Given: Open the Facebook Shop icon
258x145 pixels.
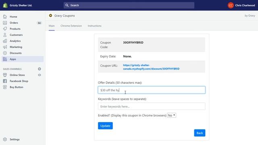Looking at the screenshot, I should [5, 81].
